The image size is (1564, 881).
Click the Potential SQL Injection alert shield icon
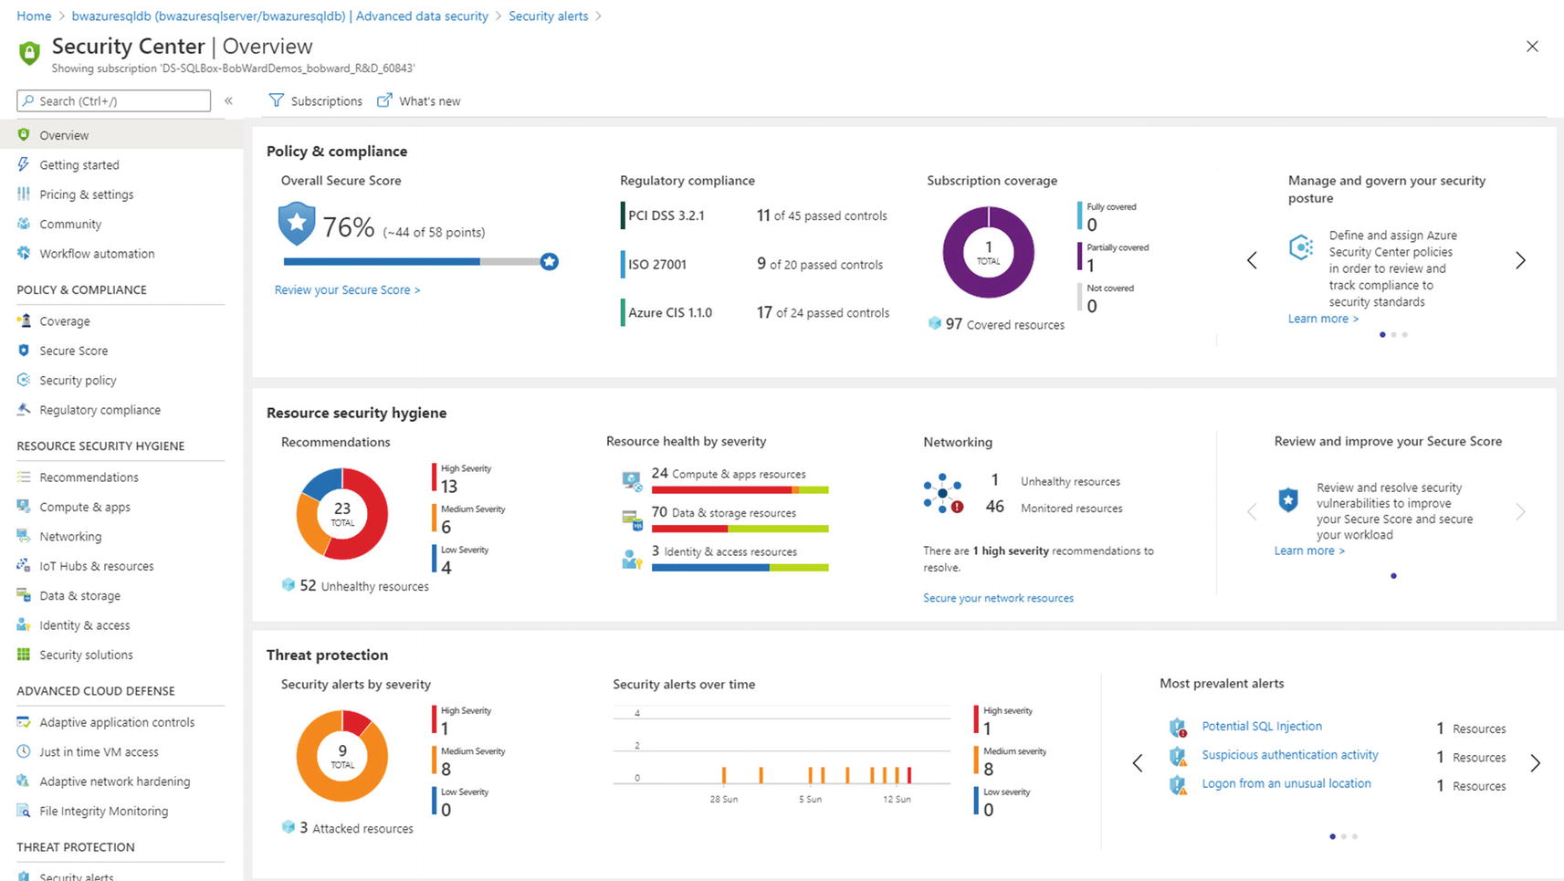(1178, 728)
